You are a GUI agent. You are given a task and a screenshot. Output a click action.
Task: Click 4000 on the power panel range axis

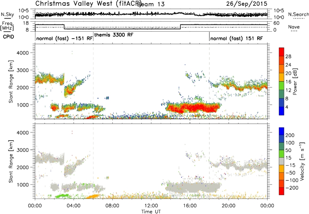coord(22,53)
